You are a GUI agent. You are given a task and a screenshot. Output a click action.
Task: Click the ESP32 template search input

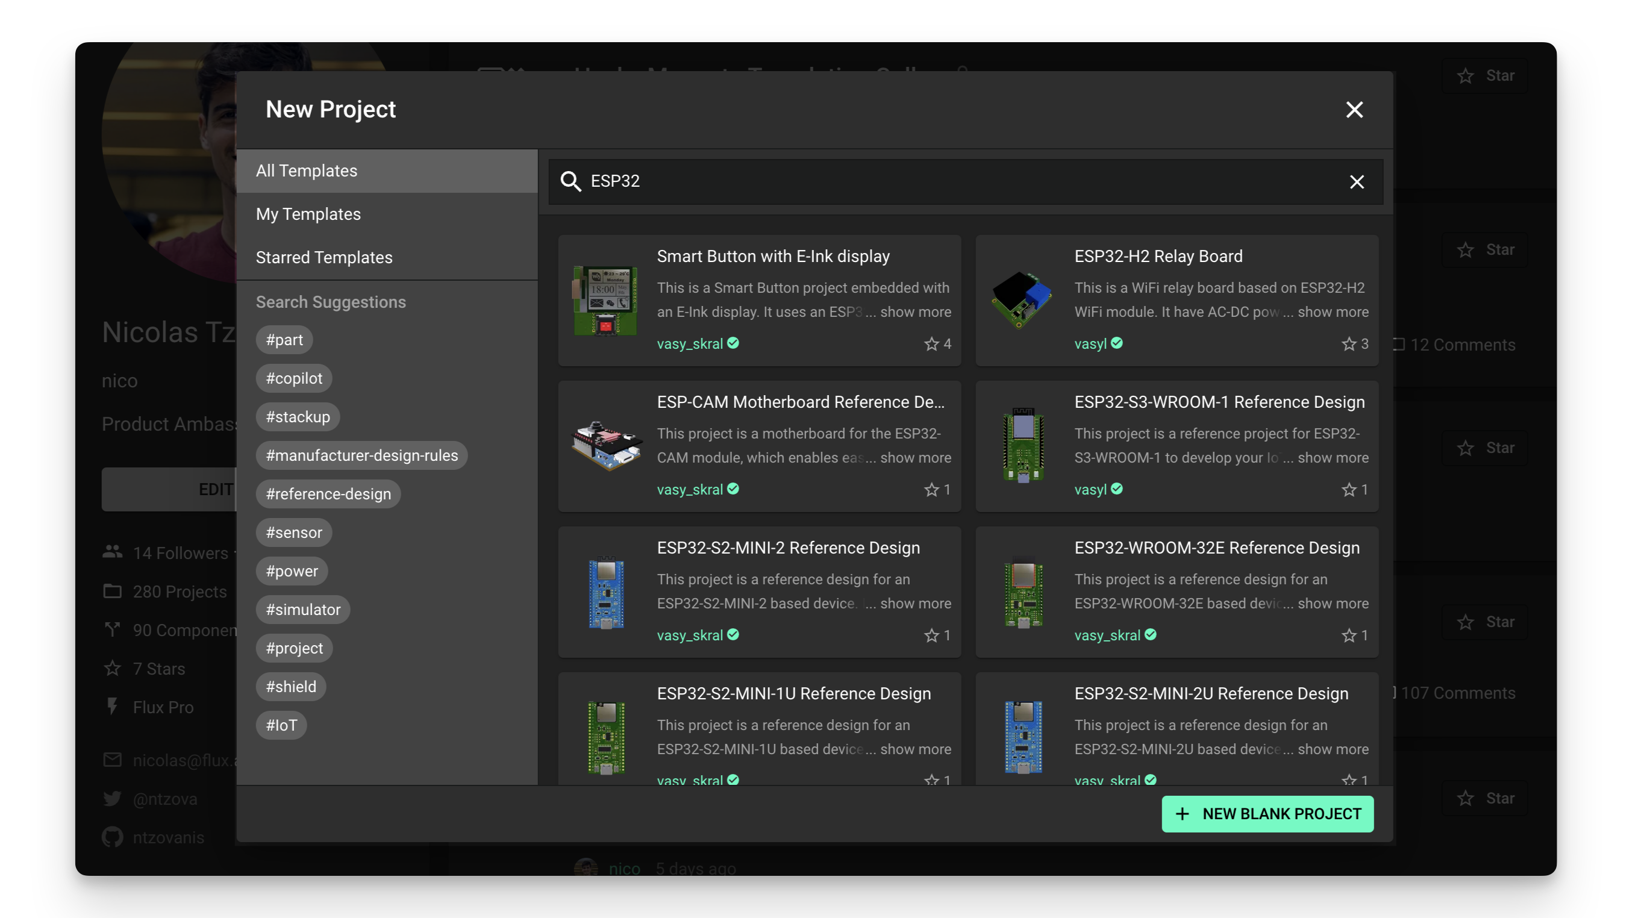point(965,181)
